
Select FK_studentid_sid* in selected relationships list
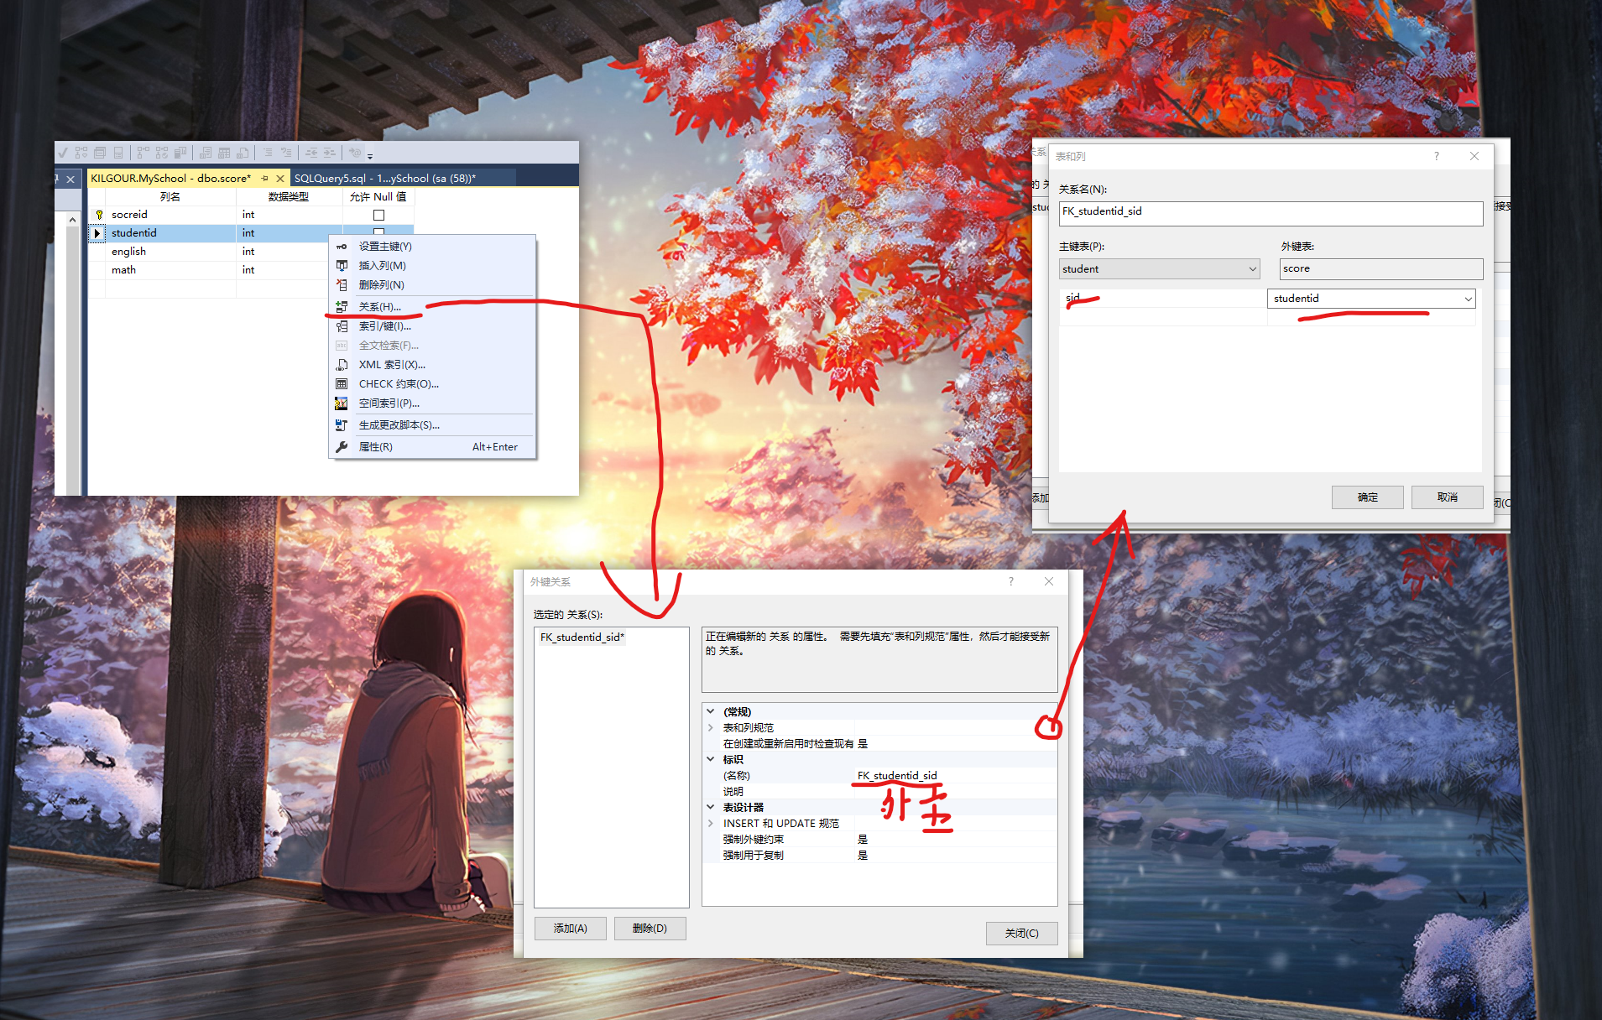pos(582,637)
